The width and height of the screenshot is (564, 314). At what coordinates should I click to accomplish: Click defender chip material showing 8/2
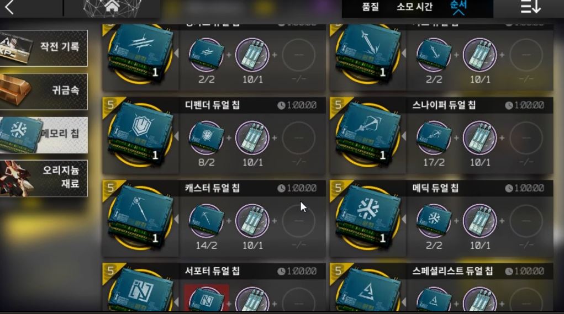206,138
